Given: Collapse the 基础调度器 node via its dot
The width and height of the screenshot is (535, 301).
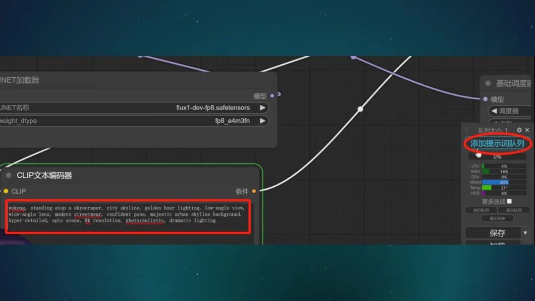Looking at the screenshot, I should [488, 83].
